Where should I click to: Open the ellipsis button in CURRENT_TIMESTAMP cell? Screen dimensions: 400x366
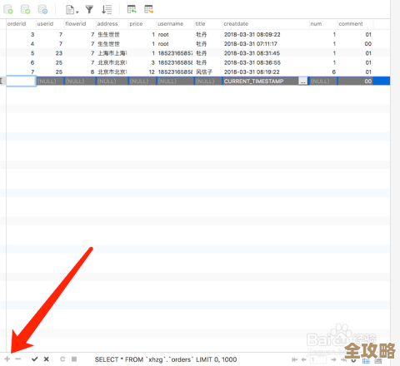click(x=302, y=82)
